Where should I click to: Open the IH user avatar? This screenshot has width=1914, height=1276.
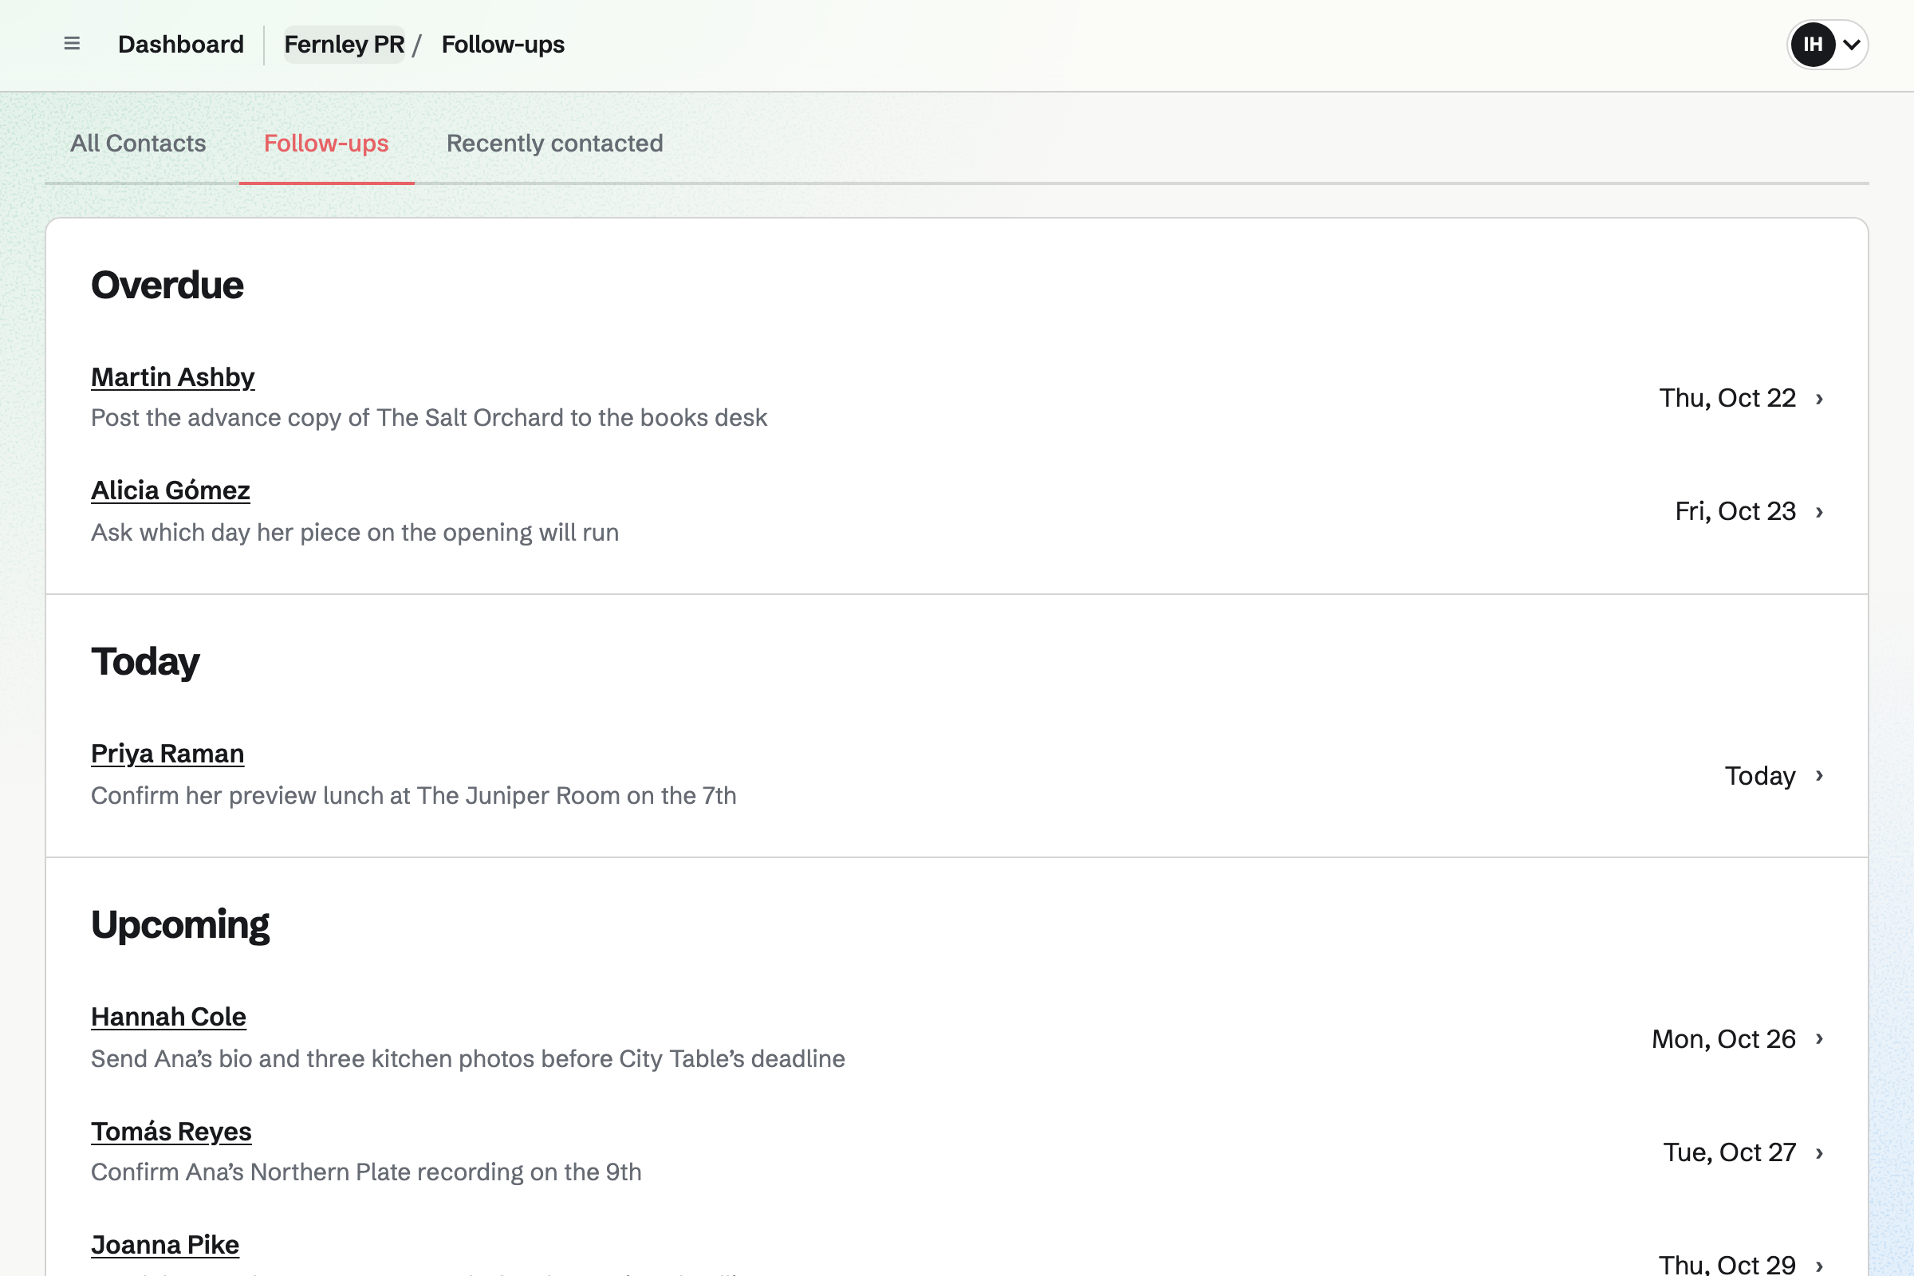point(1812,44)
